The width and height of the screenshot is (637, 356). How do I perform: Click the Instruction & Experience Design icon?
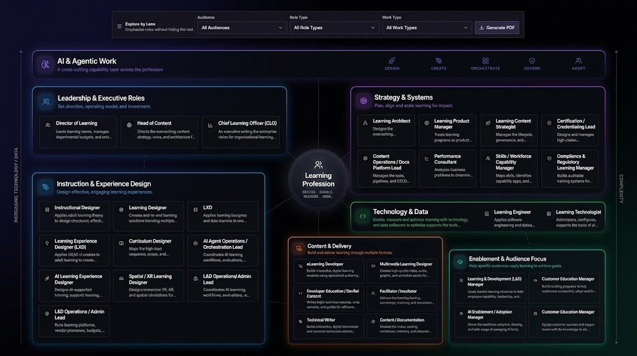[45, 187]
